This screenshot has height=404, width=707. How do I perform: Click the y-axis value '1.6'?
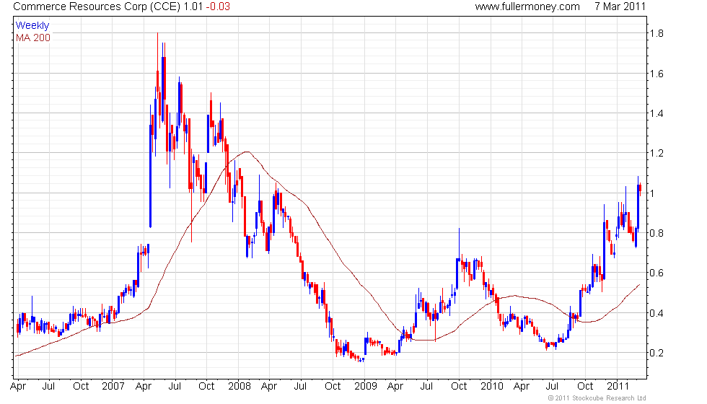pyautogui.click(x=656, y=74)
